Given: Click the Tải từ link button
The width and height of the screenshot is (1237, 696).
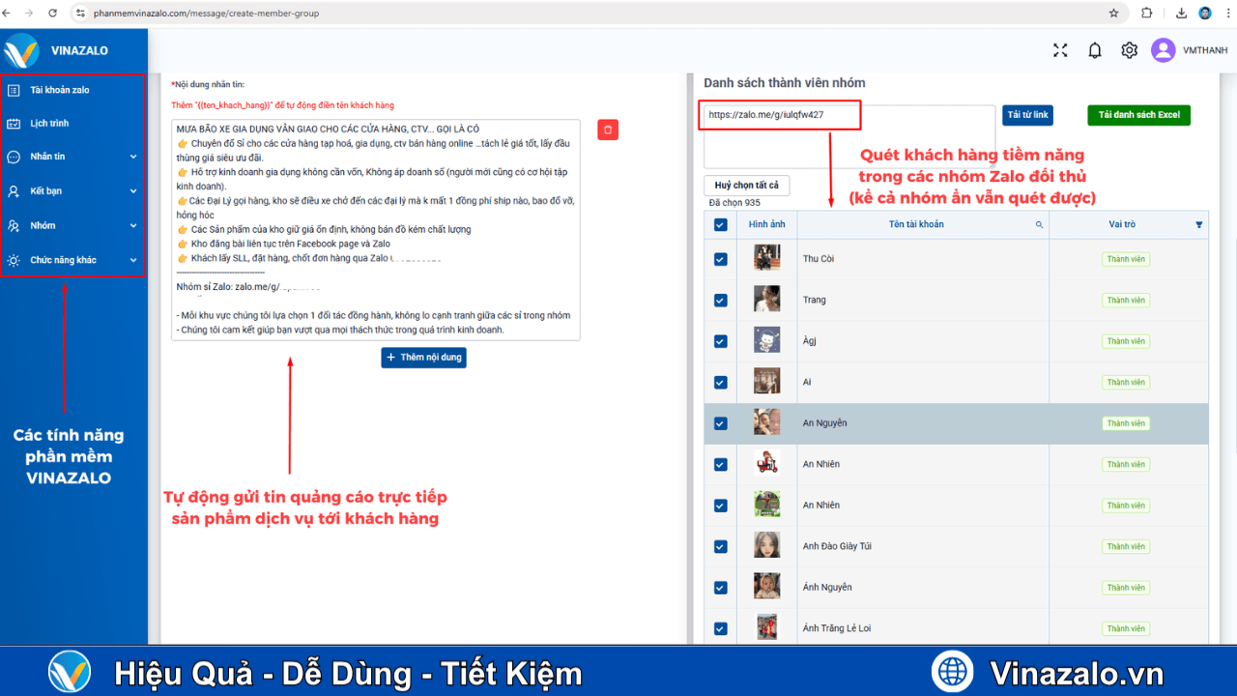Looking at the screenshot, I should pos(1027,115).
